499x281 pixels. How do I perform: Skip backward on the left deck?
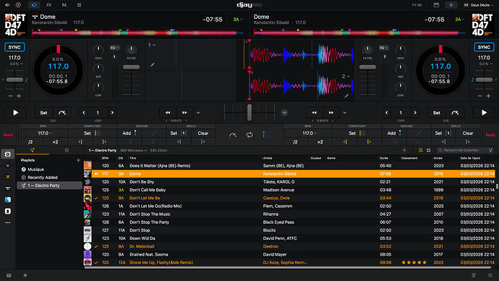(168, 113)
